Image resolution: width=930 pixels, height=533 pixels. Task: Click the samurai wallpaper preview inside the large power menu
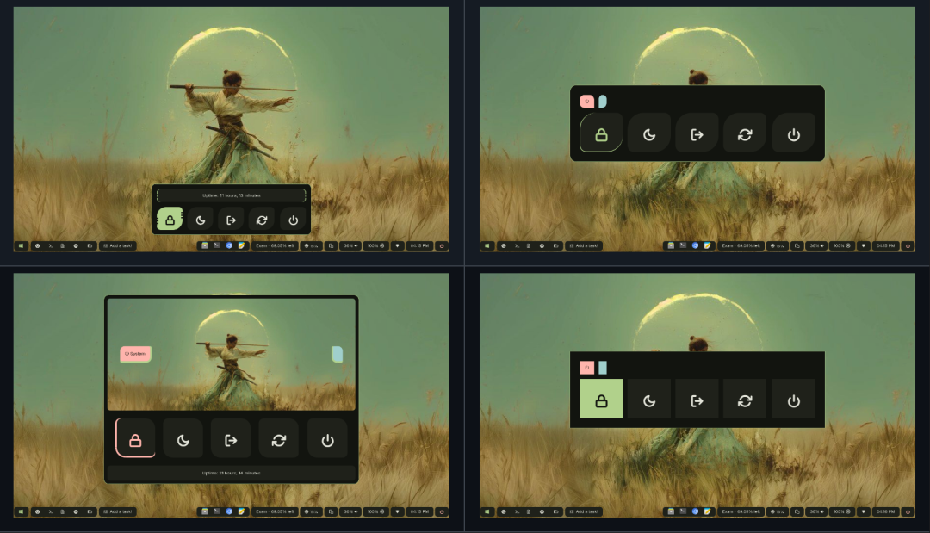pyautogui.click(x=232, y=354)
